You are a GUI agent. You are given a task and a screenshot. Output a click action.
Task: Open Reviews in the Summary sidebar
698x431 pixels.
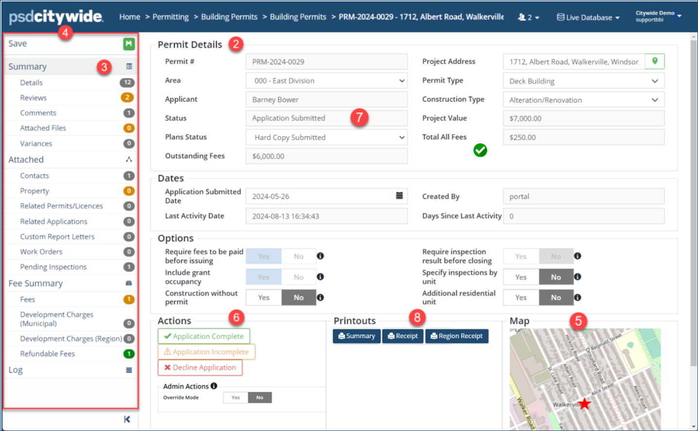tap(34, 98)
